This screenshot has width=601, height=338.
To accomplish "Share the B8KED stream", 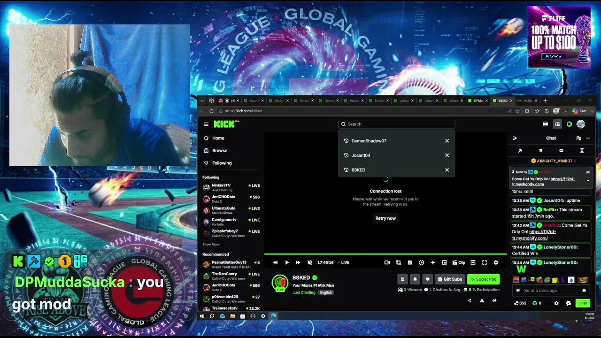I will 470,300.
